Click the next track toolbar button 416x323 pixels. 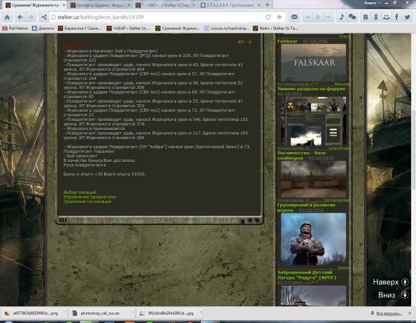pos(329,17)
